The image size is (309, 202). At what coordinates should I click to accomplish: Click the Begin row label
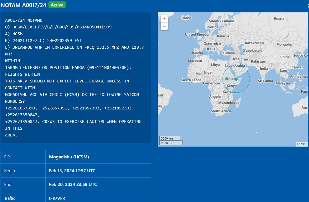10,171
